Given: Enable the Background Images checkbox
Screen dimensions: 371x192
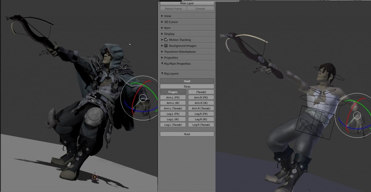Looking at the screenshot, I should [x=166, y=46].
